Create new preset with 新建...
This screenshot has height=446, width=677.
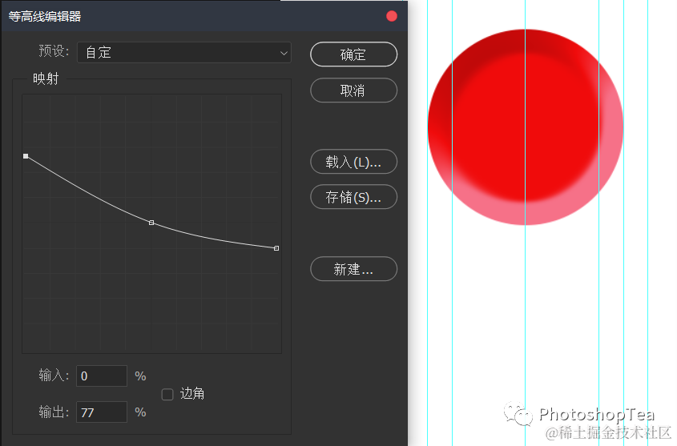[353, 269]
